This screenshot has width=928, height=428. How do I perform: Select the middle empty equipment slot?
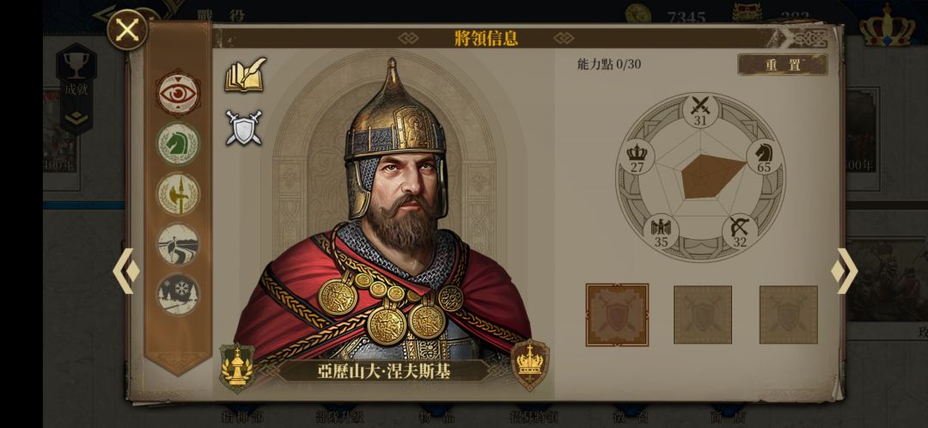pos(703,315)
